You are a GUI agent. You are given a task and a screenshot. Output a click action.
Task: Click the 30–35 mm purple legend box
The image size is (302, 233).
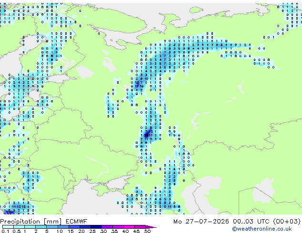tap(107, 227)
